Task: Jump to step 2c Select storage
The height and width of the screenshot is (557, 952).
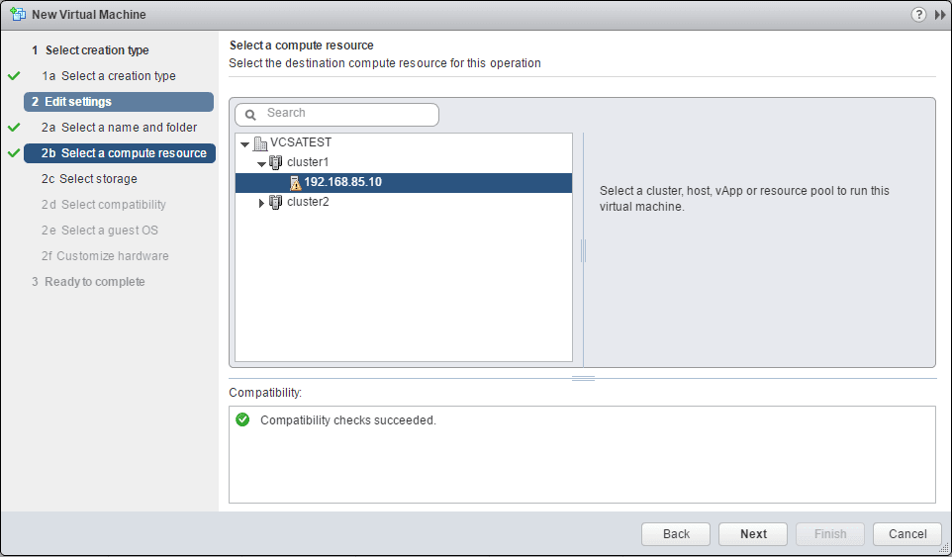Action: [x=98, y=179]
